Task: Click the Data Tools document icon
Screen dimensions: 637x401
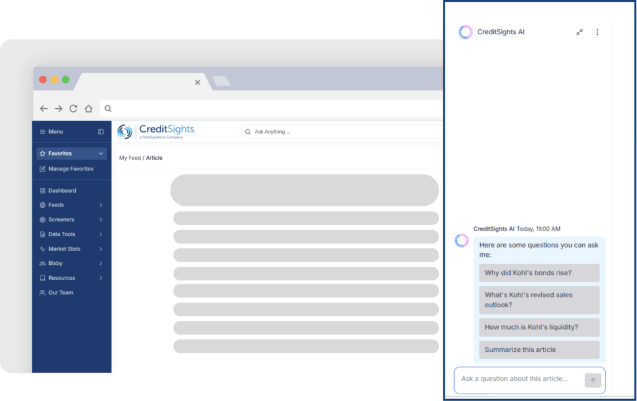Action: [42, 234]
